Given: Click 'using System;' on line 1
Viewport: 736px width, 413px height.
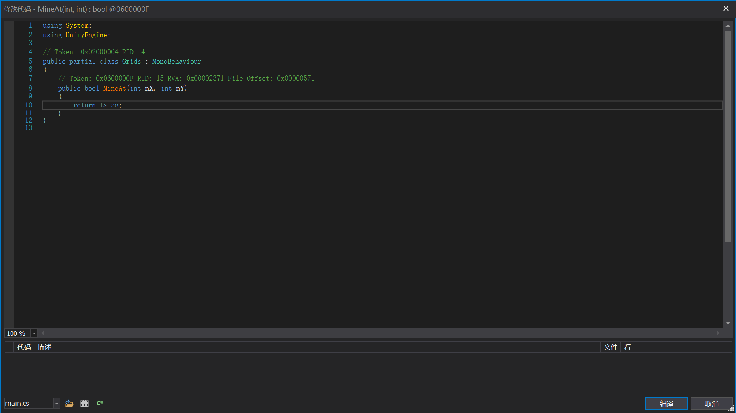Looking at the screenshot, I should tap(67, 25).
